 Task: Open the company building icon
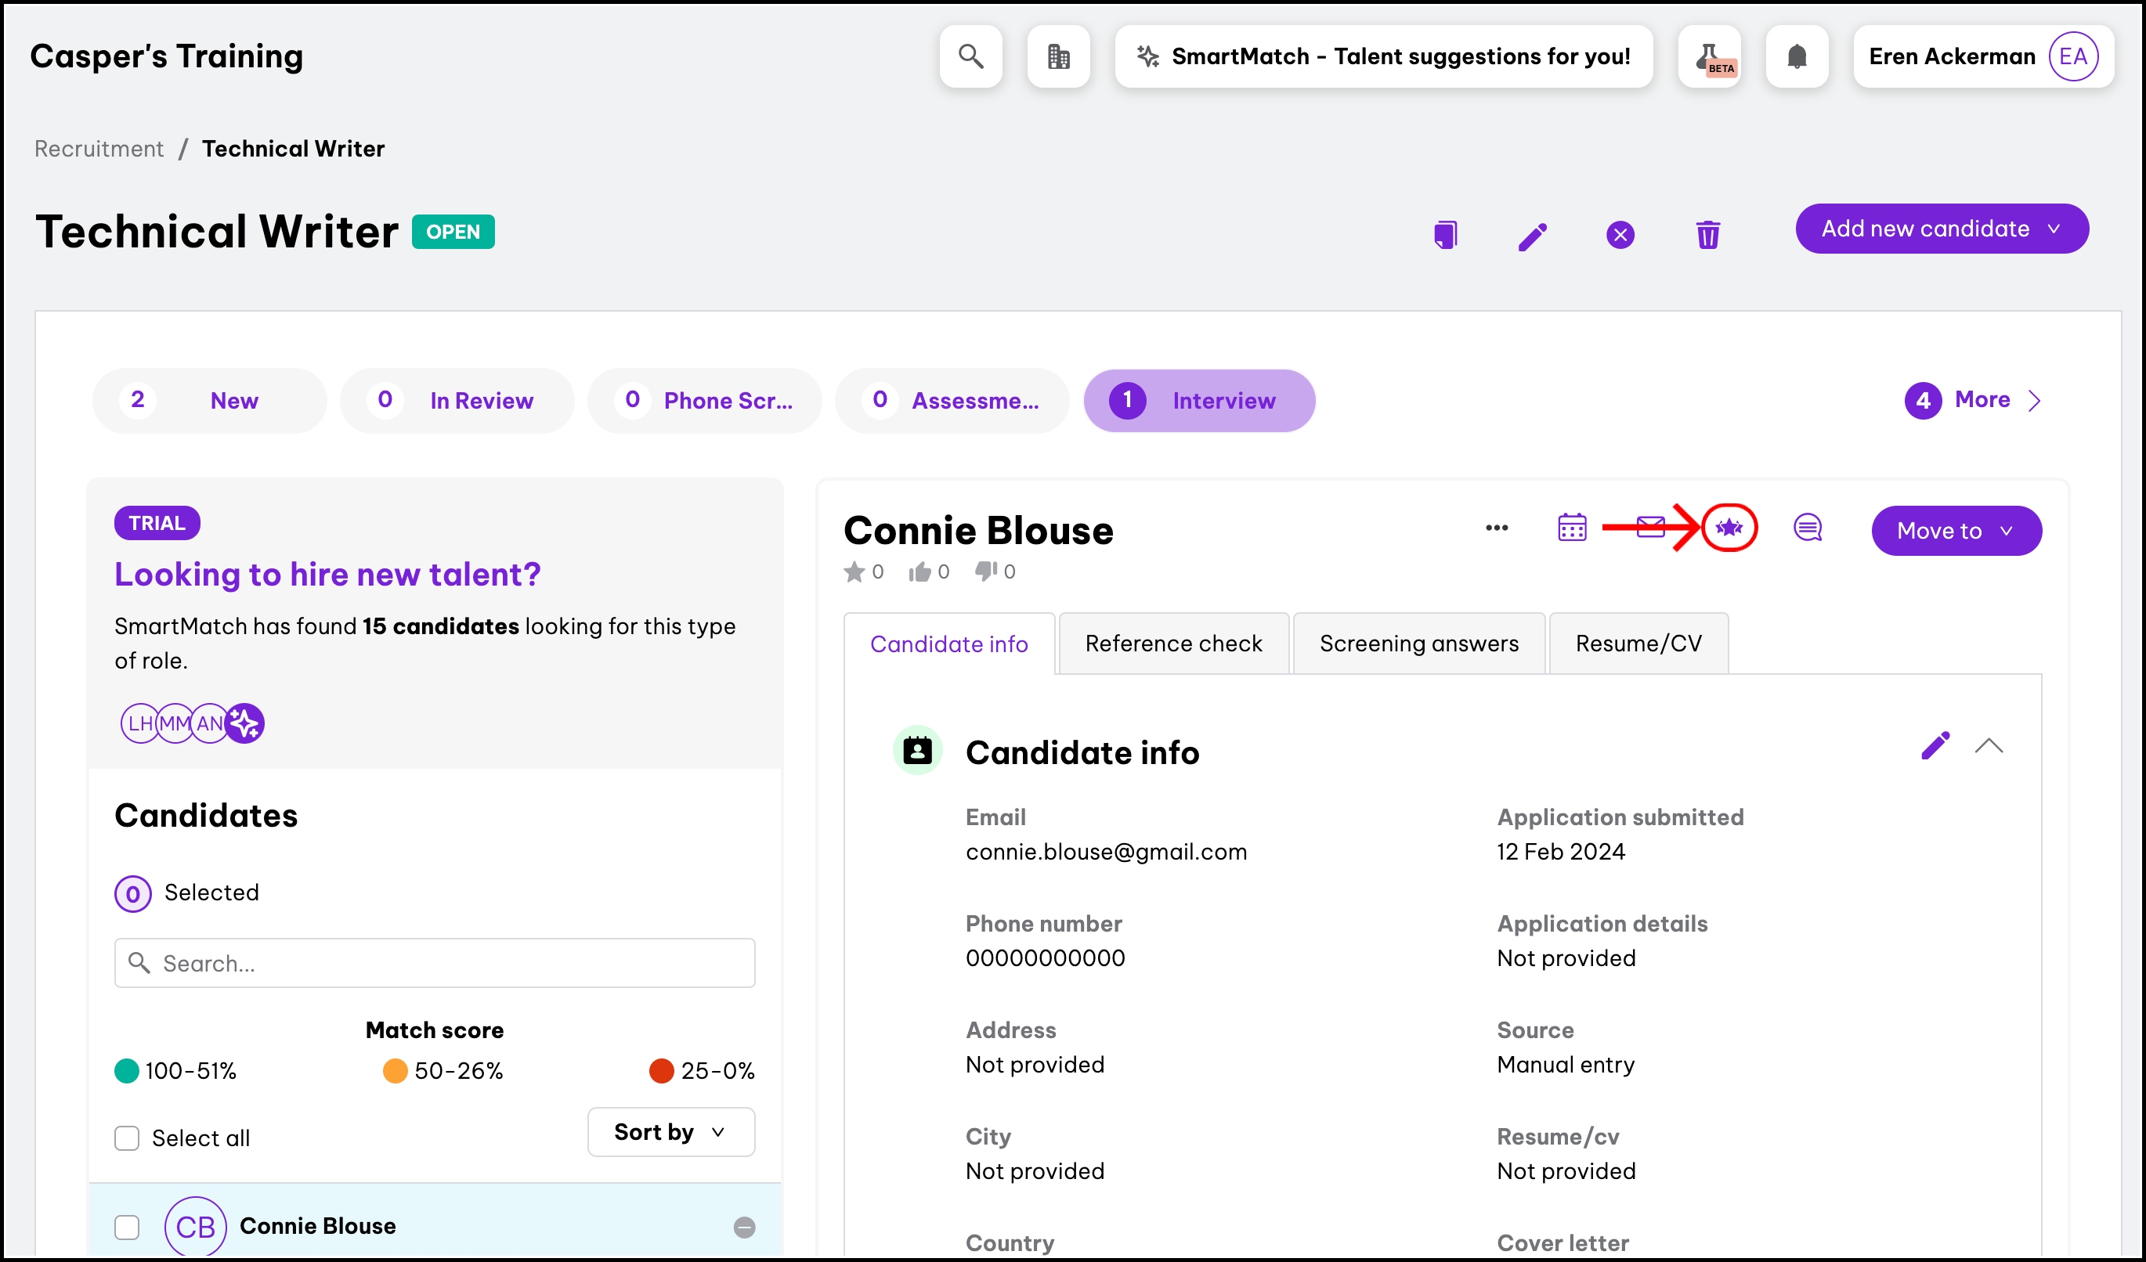click(1059, 57)
